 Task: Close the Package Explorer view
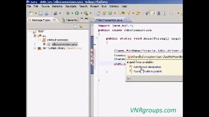click(x=54, y=20)
